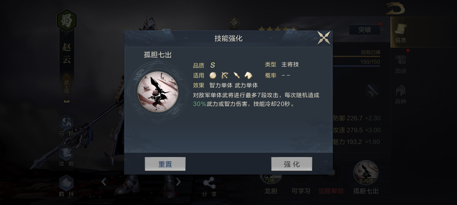Viewport: 457px width, 205px height.
Task: Tap the 突破 breakthrough button
Action: pyautogui.click(x=365, y=30)
